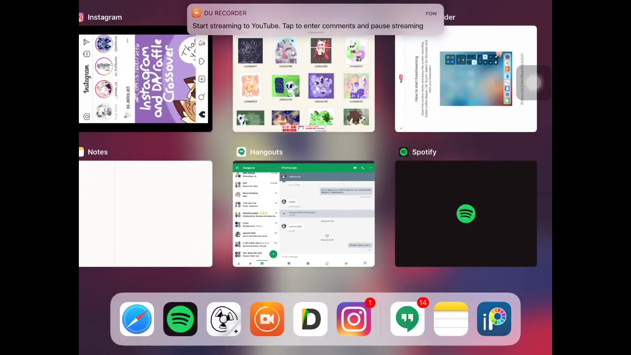Tap the Hangouts send message field

click(x=327, y=256)
